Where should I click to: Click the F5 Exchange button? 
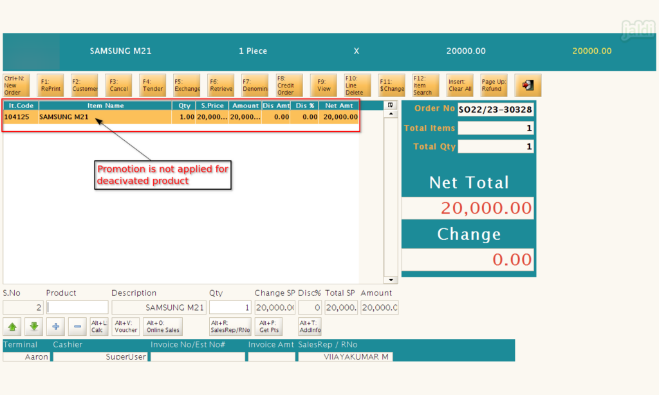187,86
